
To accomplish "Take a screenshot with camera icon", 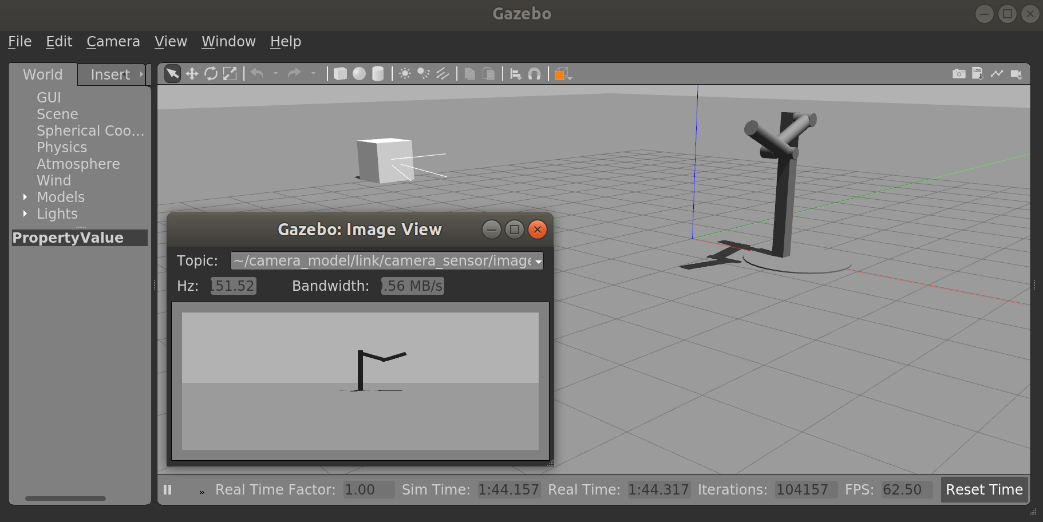I will coord(959,74).
